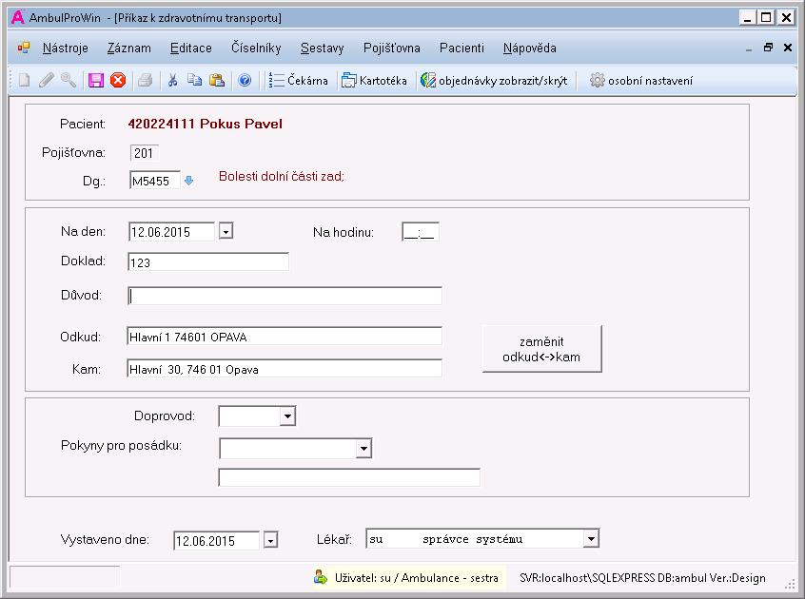Click the Pojišťovna field showing 201
Screen dimensions: 805x599
point(144,153)
